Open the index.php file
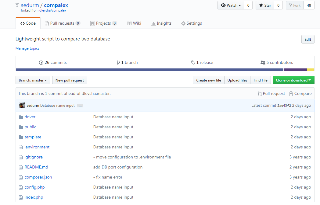The height and width of the screenshot is (205, 320). point(34,197)
